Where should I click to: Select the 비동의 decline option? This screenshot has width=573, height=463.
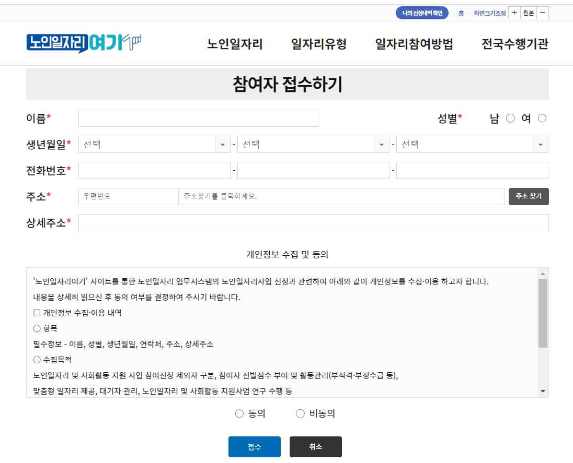300,413
